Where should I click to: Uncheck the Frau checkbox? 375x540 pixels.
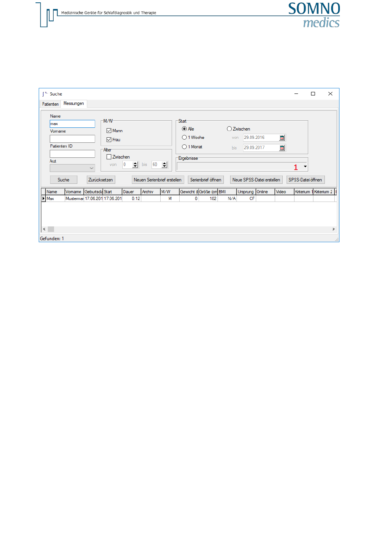(109, 140)
